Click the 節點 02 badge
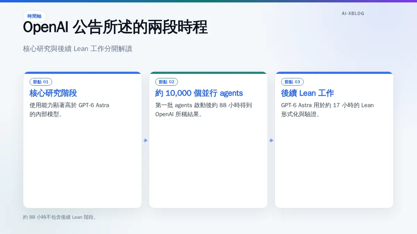Image resolution: width=417 pixels, height=234 pixels. (x=167, y=82)
